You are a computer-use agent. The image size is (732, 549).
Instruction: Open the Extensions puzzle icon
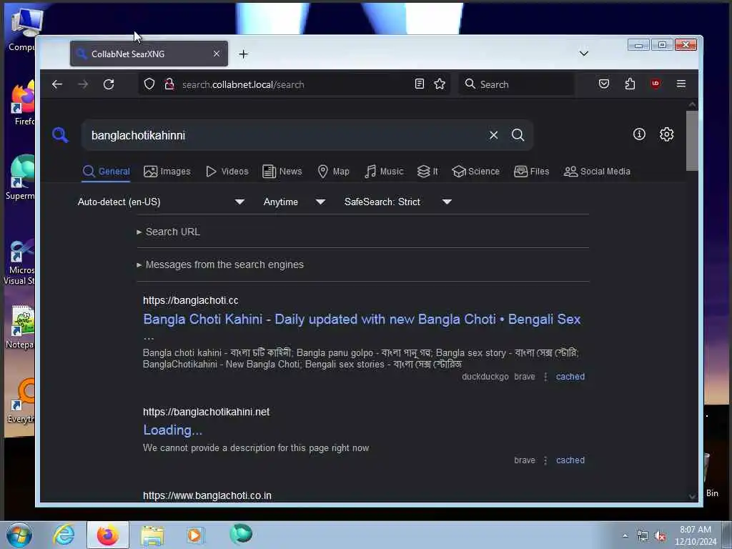(630, 84)
